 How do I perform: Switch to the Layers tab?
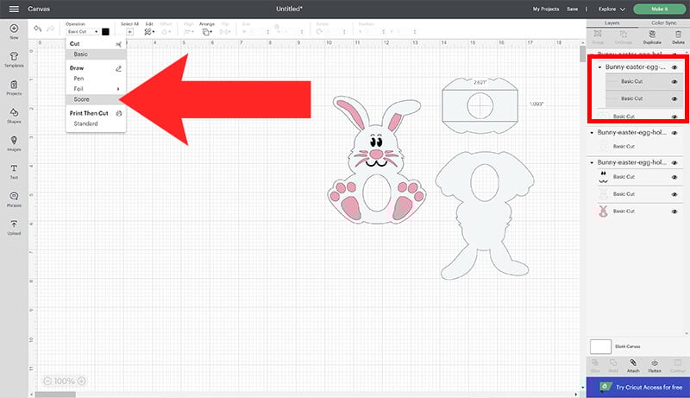[612, 23]
